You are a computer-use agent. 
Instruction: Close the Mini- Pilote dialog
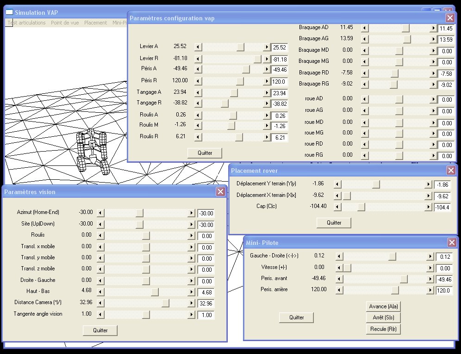tap(452, 243)
